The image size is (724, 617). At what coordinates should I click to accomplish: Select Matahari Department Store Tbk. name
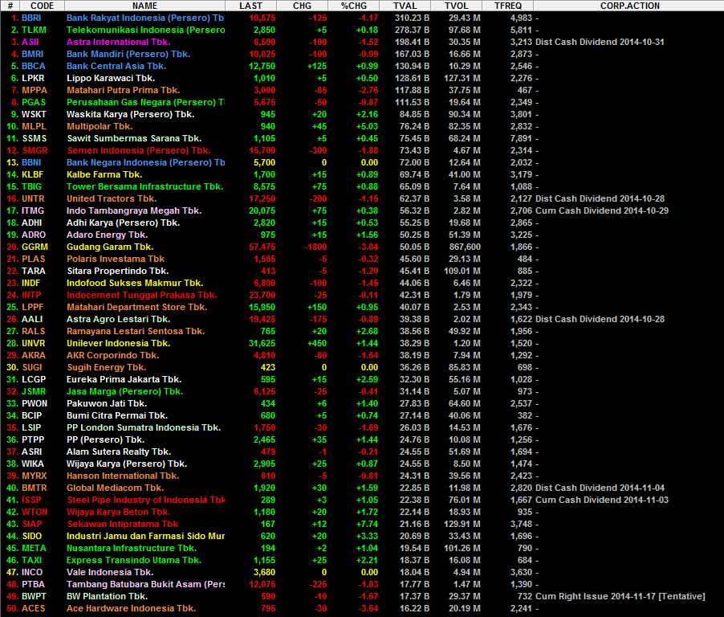click(x=136, y=307)
